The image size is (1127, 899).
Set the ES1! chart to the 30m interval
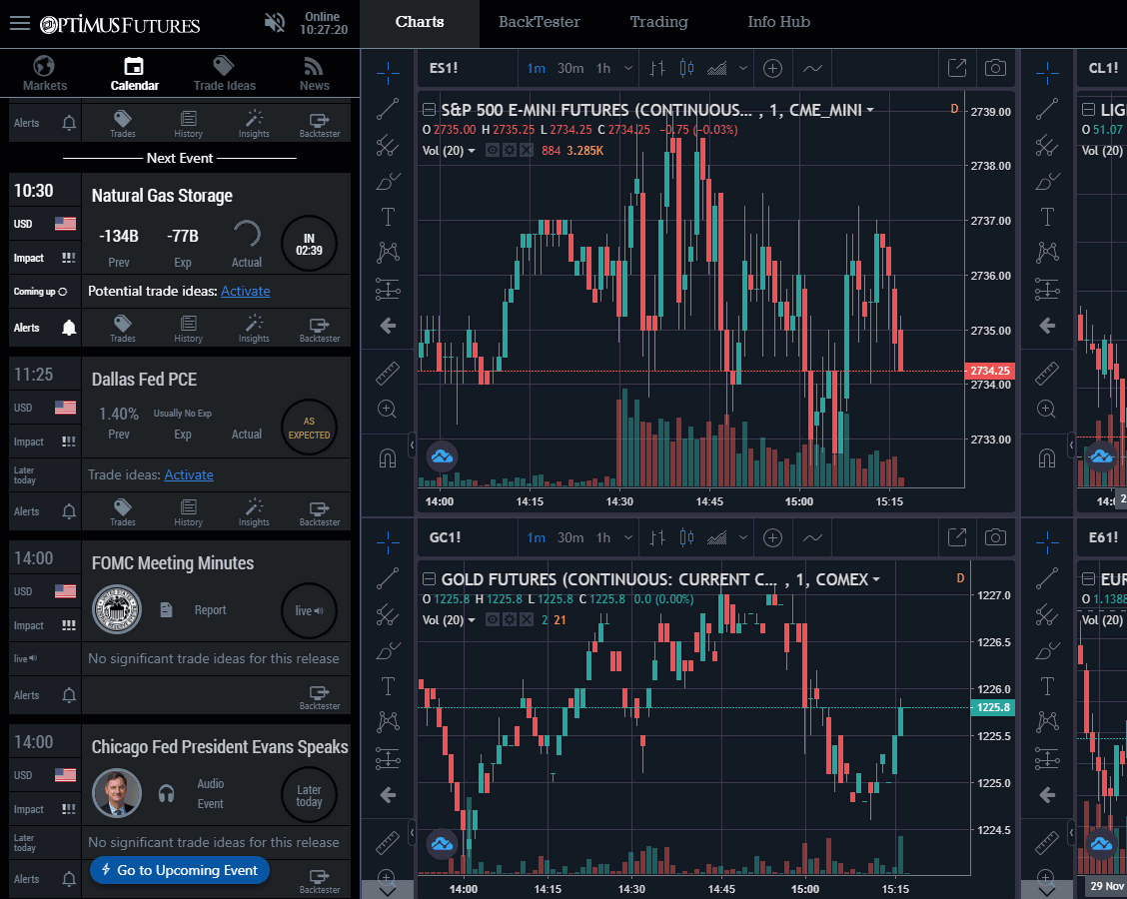point(569,68)
